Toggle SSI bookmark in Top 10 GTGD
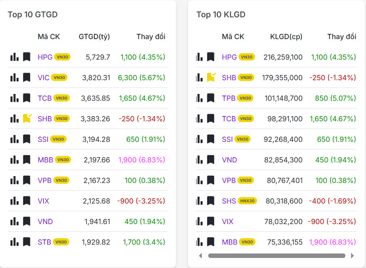Viewport: 366px width, 268px height. [x=27, y=139]
